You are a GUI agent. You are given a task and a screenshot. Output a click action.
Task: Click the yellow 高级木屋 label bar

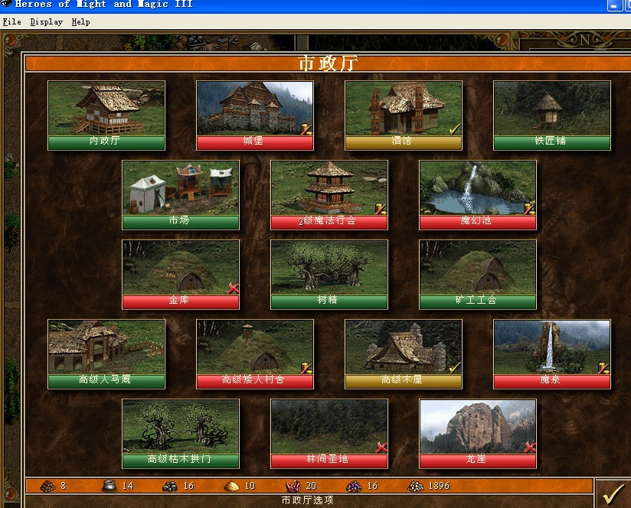click(404, 382)
